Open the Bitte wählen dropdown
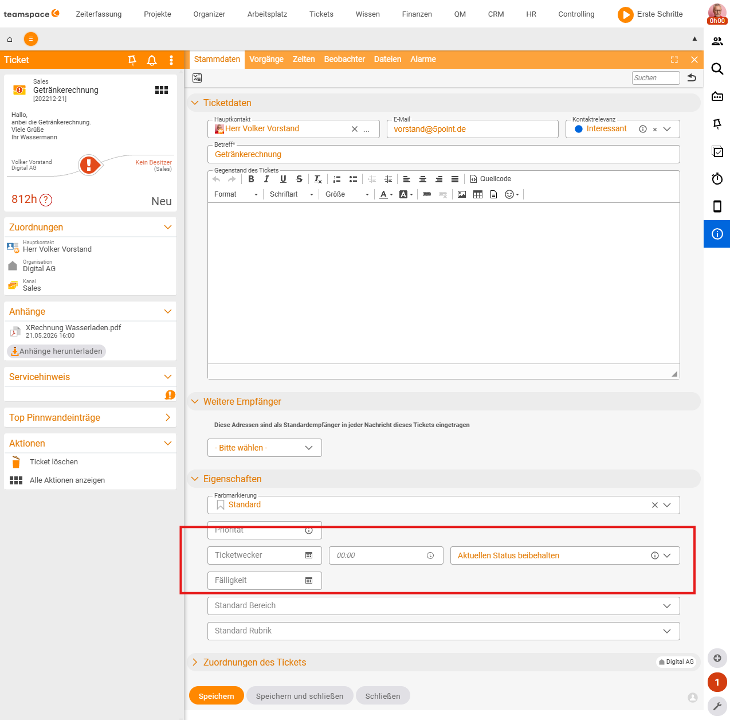This screenshot has height=720, width=730. tap(265, 448)
